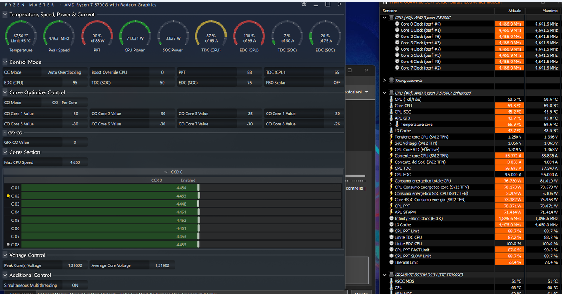Click the thermometer icon of Core CPU sensor
The height and width of the screenshot is (294, 562).
point(391,106)
